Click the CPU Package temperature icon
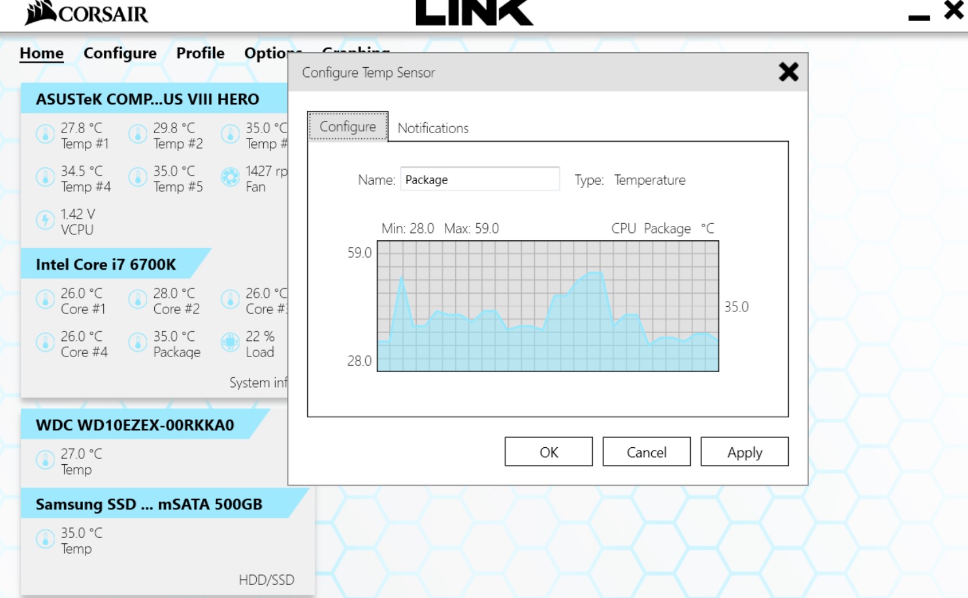 (x=138, y=342)
